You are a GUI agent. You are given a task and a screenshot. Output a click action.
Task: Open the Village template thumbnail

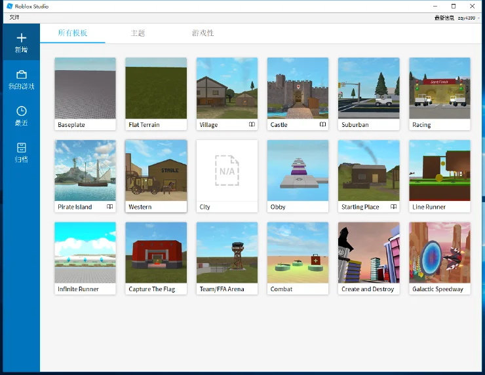click(227, 88)
